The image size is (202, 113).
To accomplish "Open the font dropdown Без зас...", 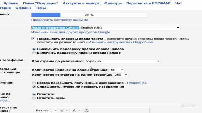I will pos(46,110).
